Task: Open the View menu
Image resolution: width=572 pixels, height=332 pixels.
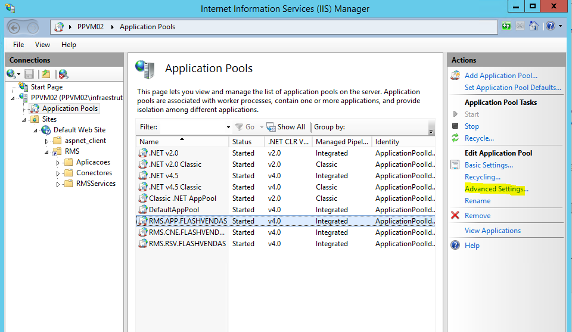Action: (42, 45)
